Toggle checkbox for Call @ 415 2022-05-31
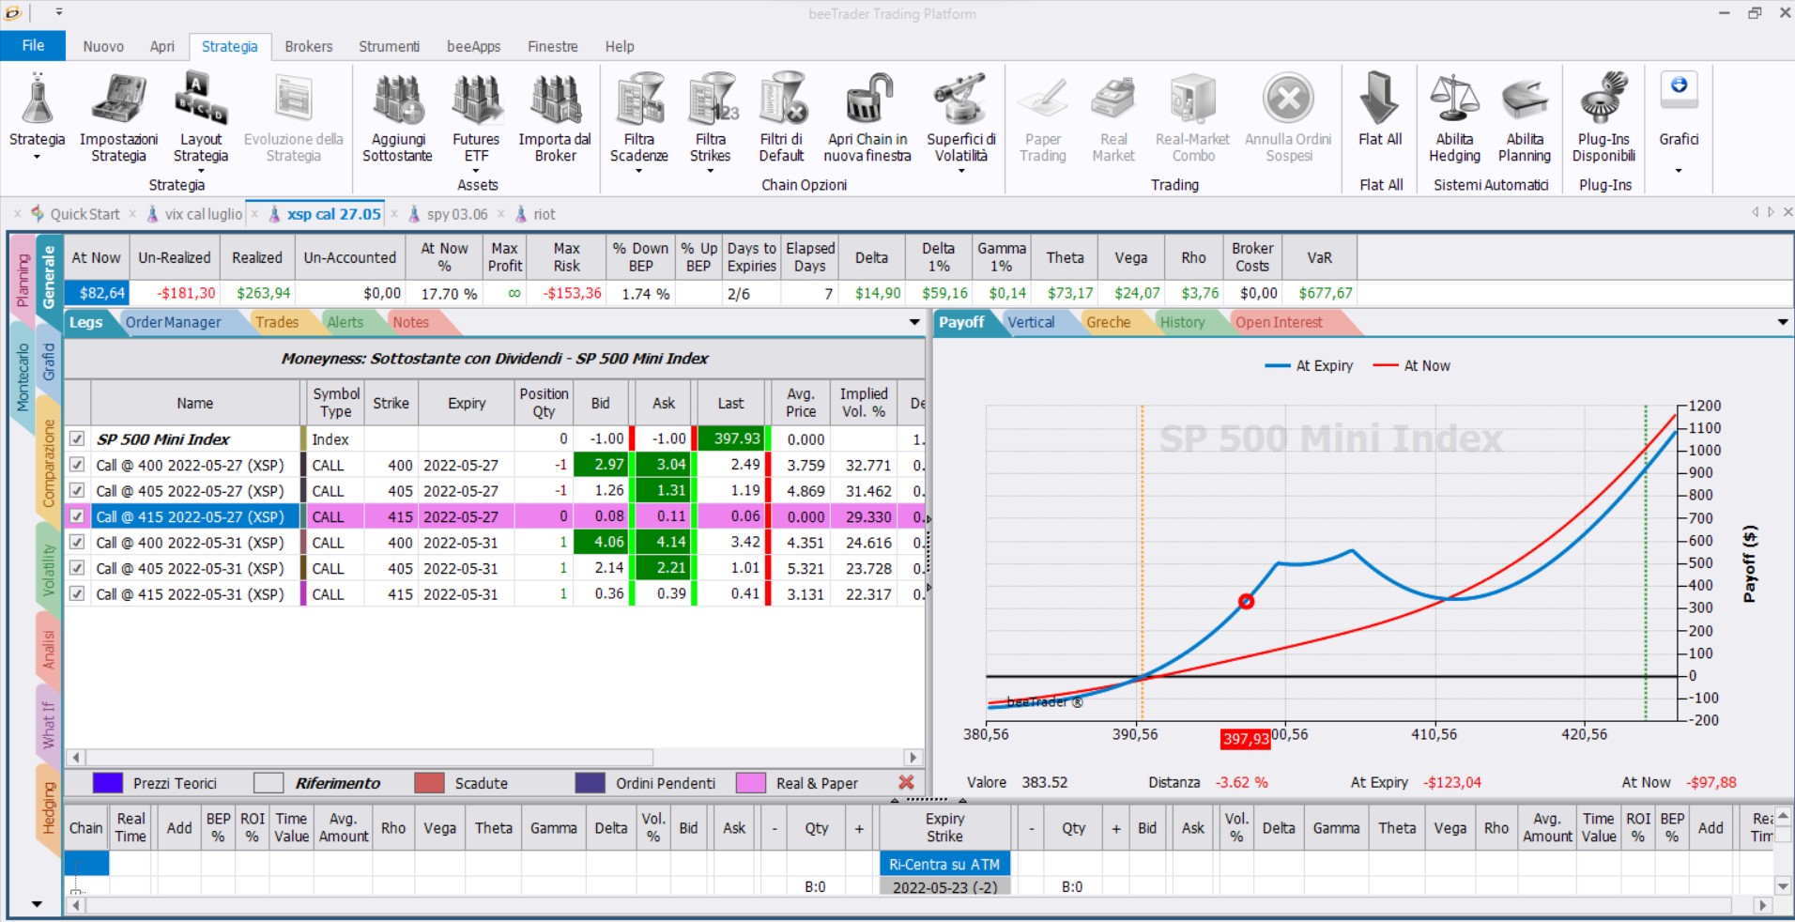Viewport: 1795px width, 922px height. (x=77, y=593)
